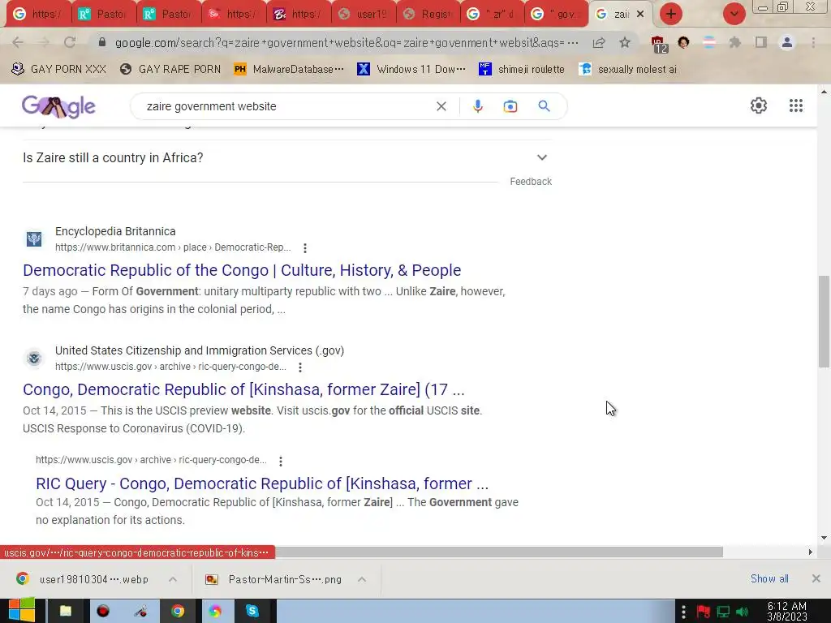831x623 pixels.
Task: Clear the search box with the X
Action: tap(441, 106)
